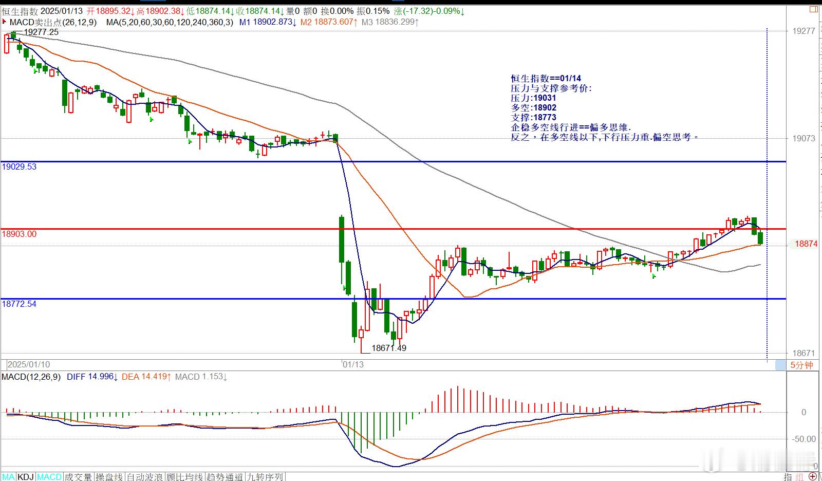Click the 18874 current price tag on axis

(x=806, y=244)
